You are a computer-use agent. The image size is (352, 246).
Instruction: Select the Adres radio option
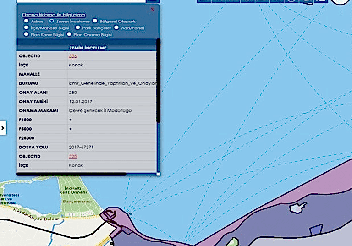click(27, 21)
